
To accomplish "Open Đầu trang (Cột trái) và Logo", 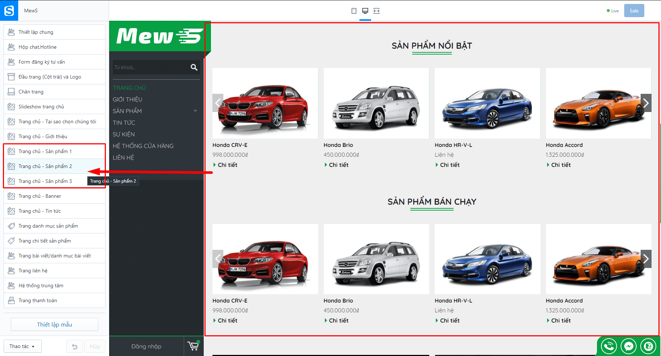I will [x=55, y=77].
